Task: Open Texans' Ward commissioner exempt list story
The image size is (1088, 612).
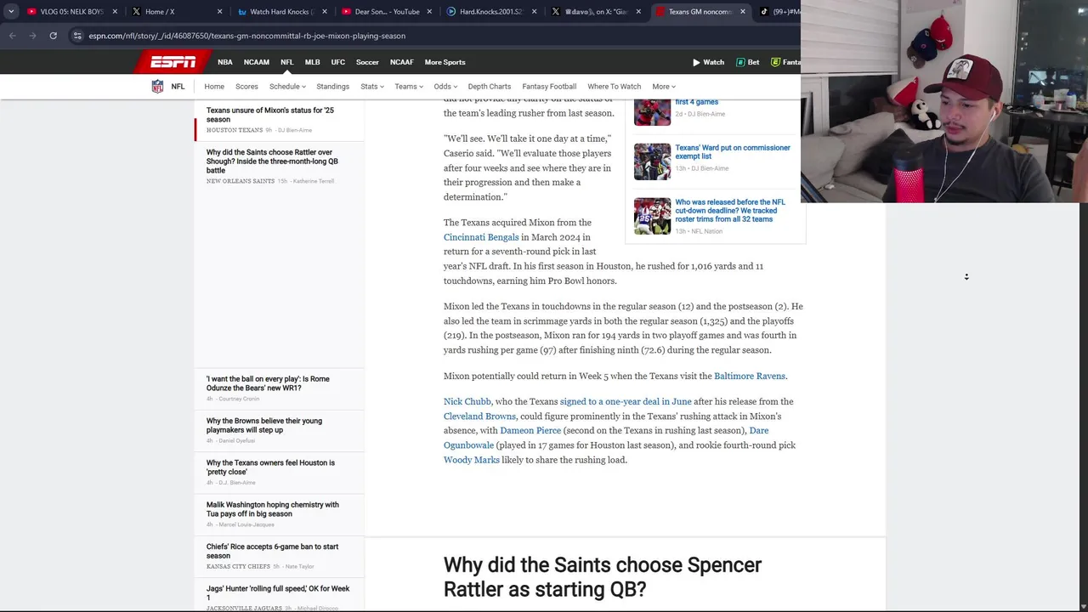Action: (x=733, y=152)
